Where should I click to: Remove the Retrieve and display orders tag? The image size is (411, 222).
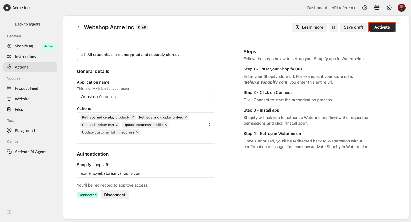pyautogui.click(x=186, y=117)
